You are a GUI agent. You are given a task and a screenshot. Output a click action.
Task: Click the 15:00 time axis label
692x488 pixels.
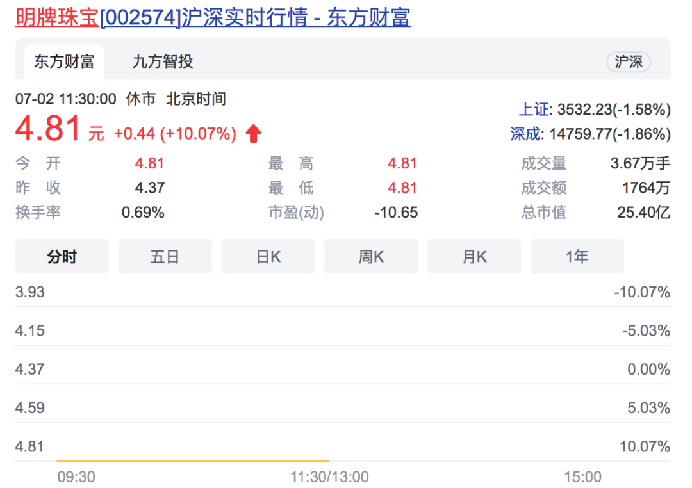pyautogui.click(x=582, y=477)
